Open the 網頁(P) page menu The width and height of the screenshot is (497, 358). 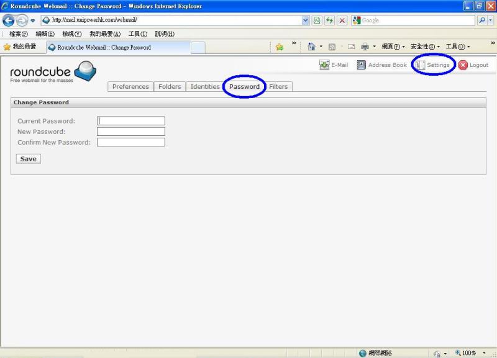[393, 47]
